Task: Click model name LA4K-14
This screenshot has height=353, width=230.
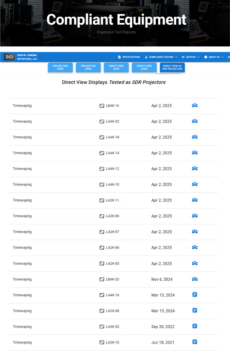Action: point(112,153)
